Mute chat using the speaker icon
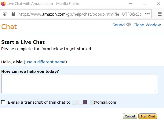Screen dimensions: 164x126 pos(129,25)
